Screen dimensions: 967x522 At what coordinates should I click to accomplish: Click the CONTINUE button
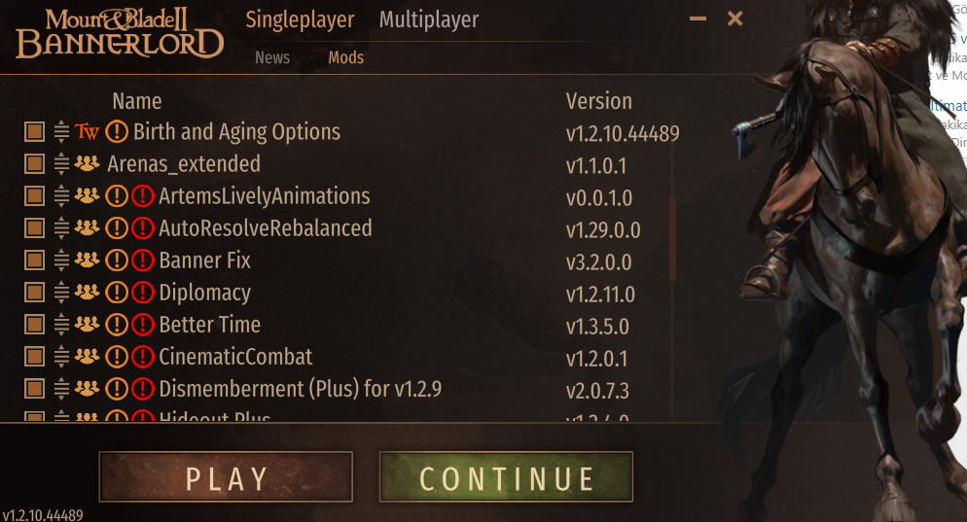506,477
